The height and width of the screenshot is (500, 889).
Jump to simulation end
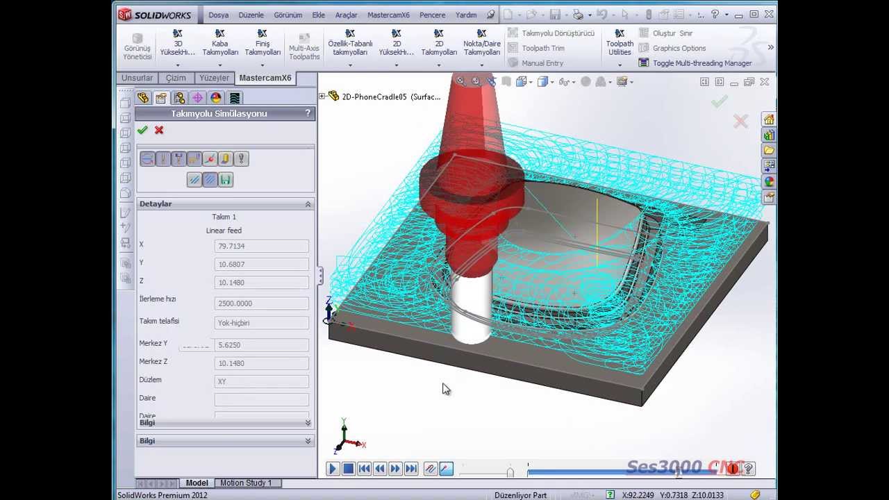coord(410,469)
